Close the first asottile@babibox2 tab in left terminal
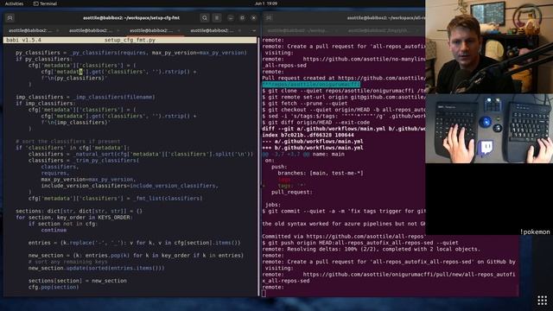The height and width of the screenshot is (311, 553). 58,31
